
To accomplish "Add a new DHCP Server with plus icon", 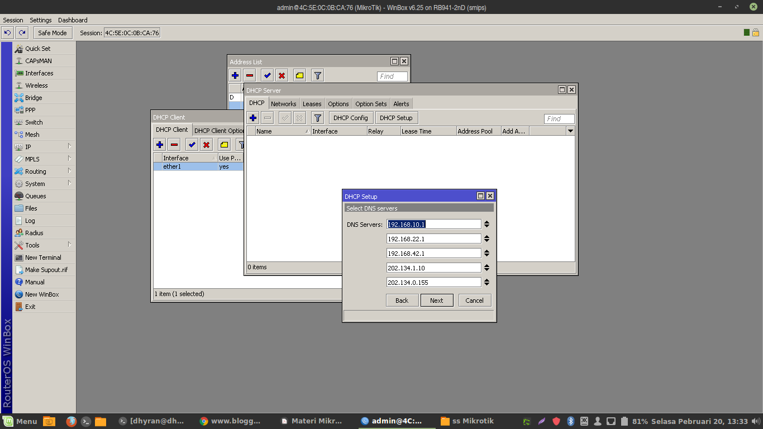I will (x=253, y=118).
